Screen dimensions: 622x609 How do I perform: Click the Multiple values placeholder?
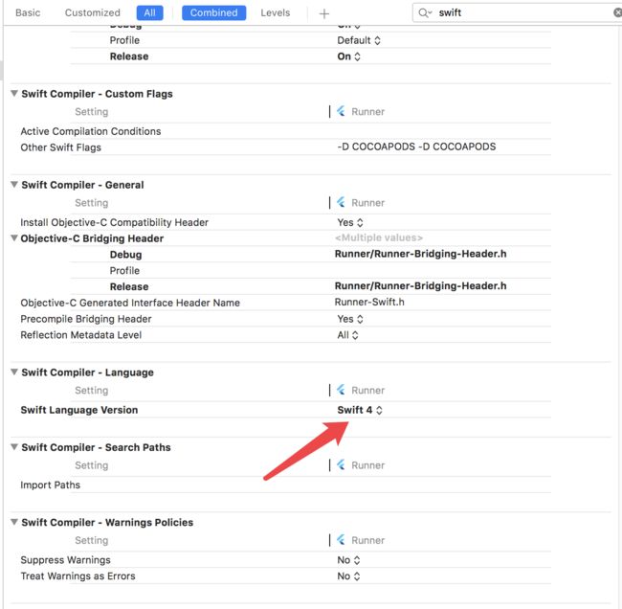[379, 237]
